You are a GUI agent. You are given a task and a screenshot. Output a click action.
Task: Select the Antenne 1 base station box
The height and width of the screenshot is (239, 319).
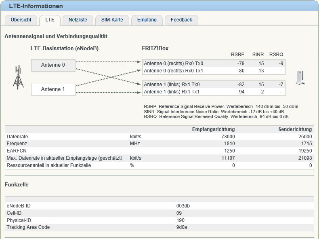pos(53,89)
